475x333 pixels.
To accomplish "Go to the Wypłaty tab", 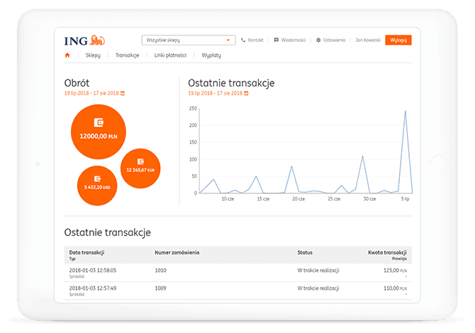I will pyautogui.click(x=213, y=55).
